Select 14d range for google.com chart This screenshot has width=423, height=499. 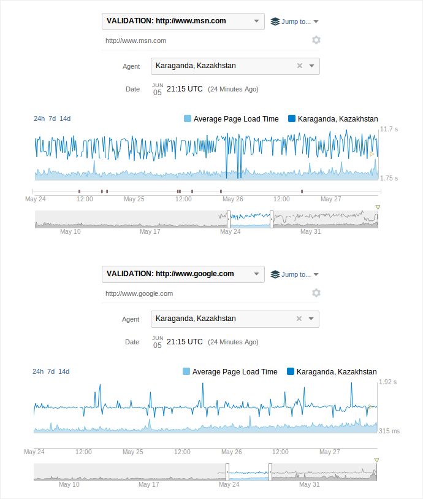[64, 371]
